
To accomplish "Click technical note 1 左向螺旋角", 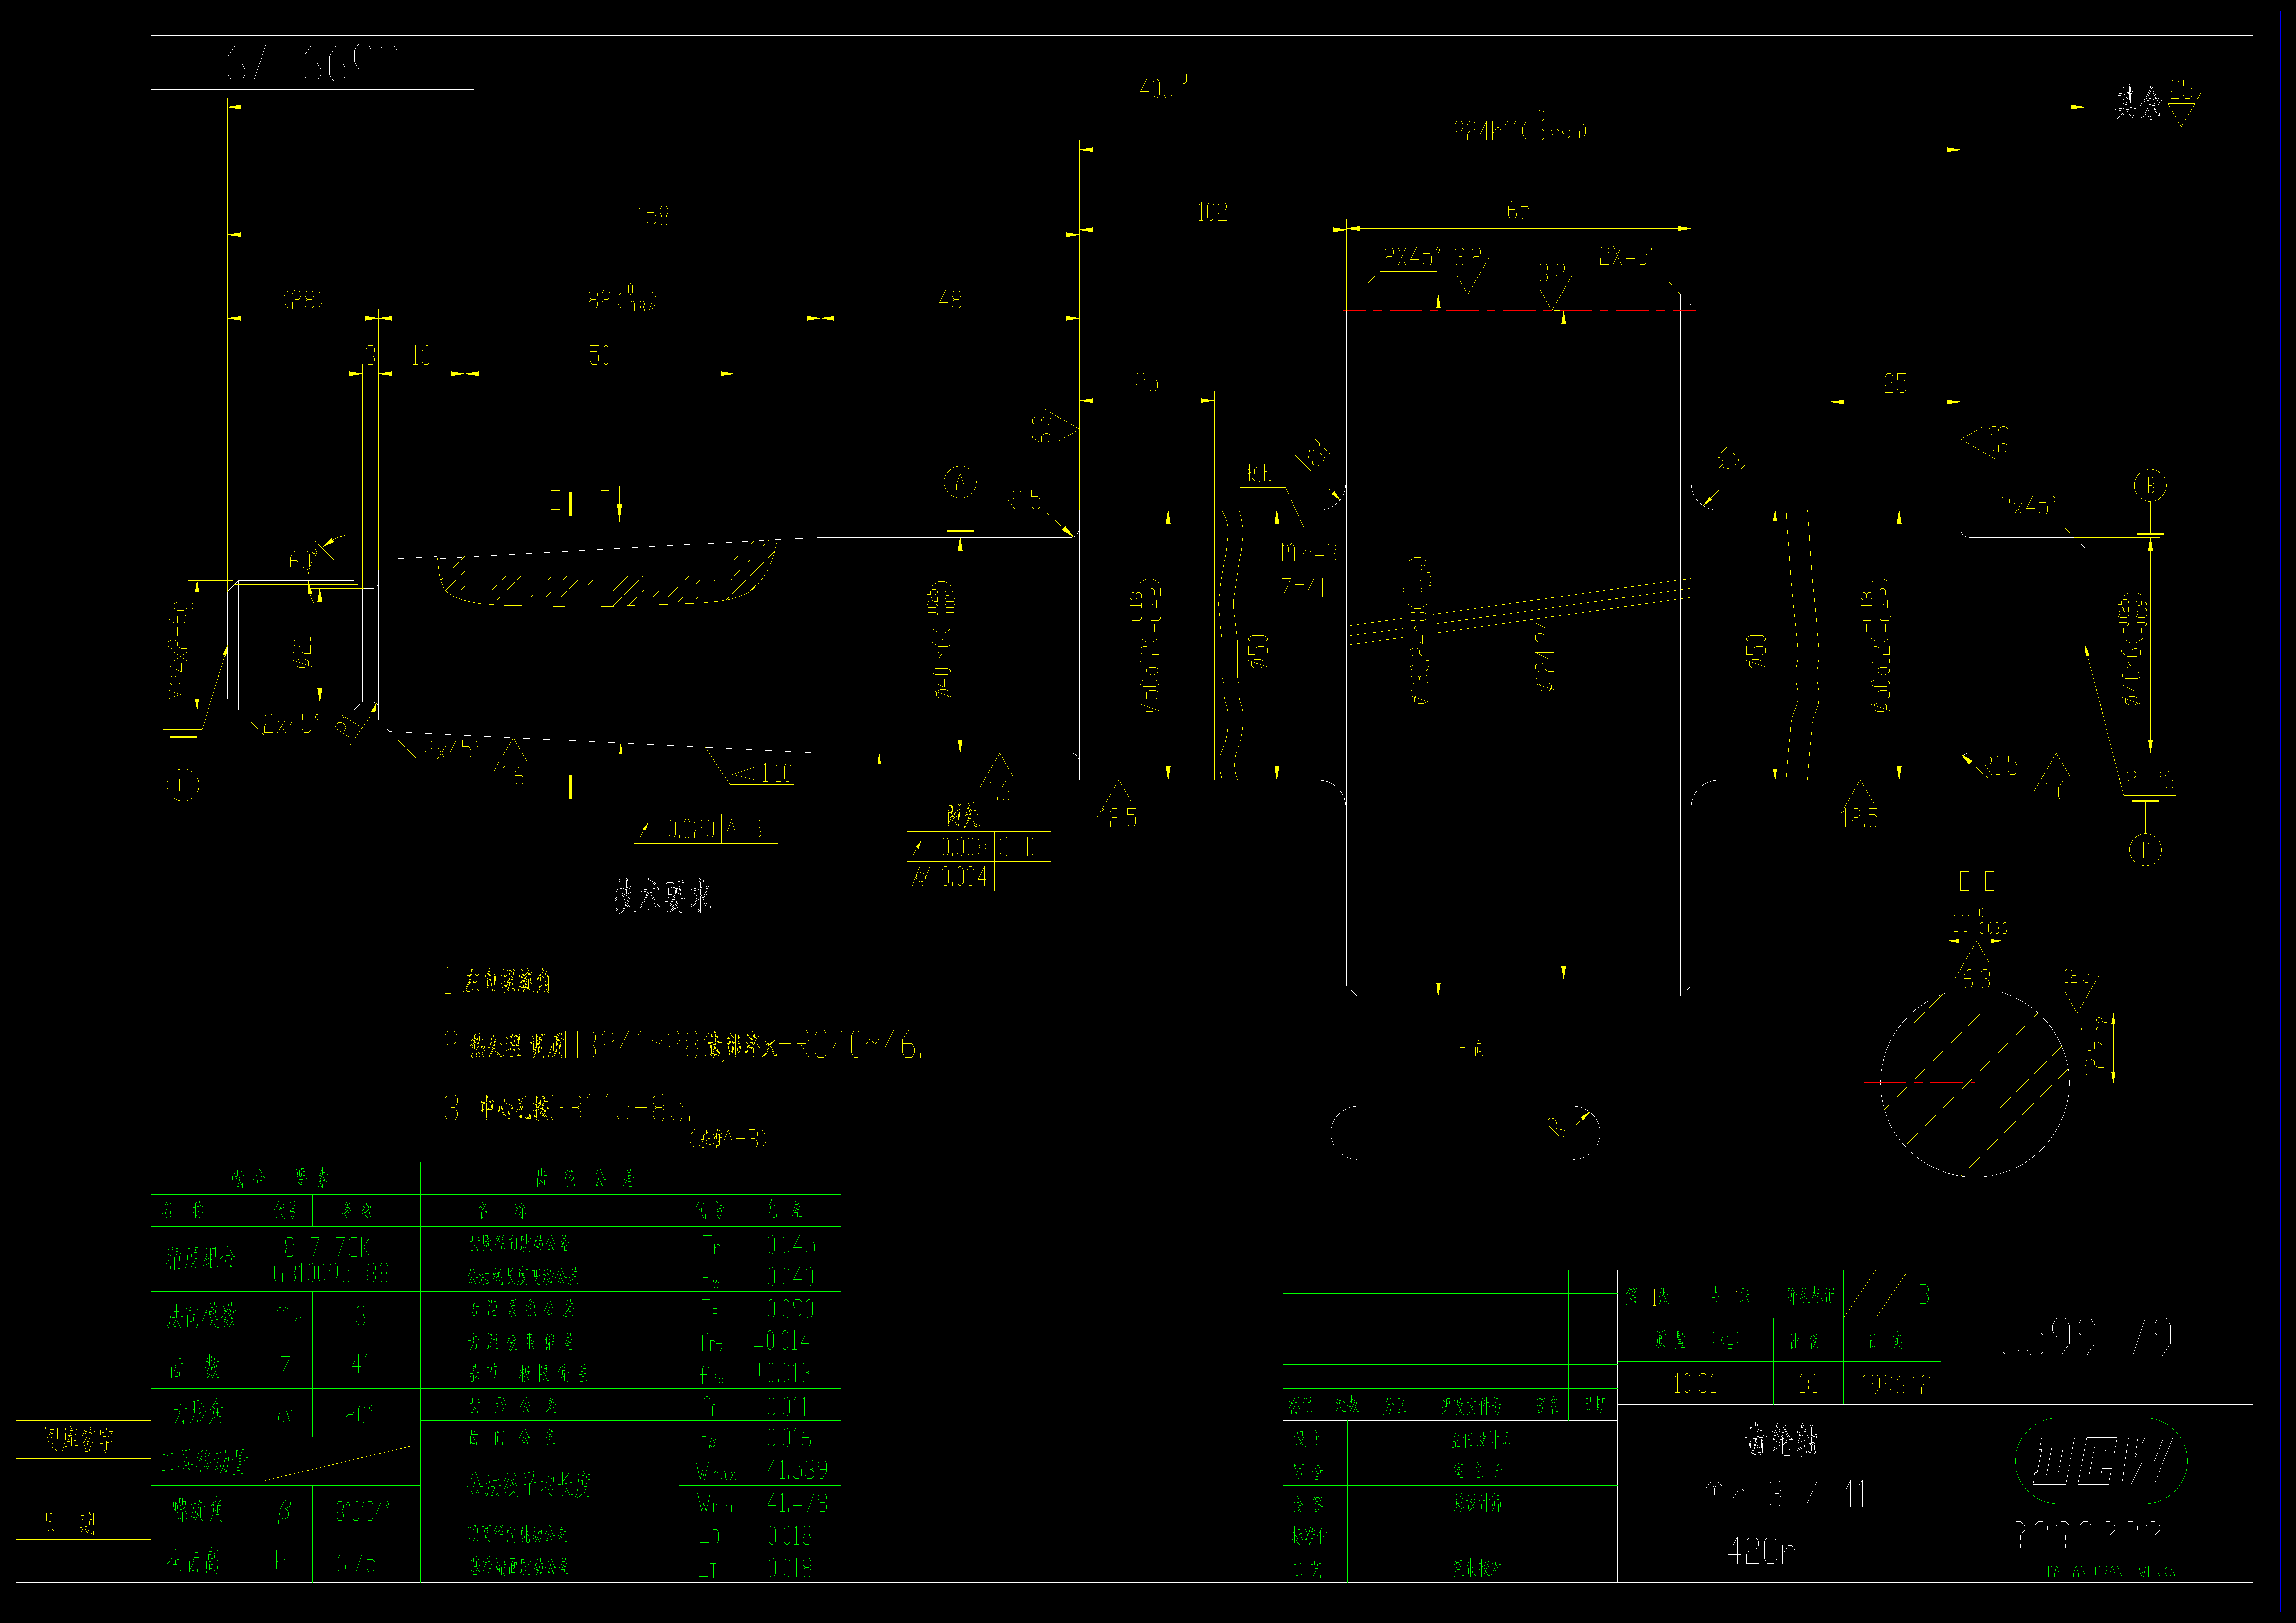I will (x=499, y=981).
